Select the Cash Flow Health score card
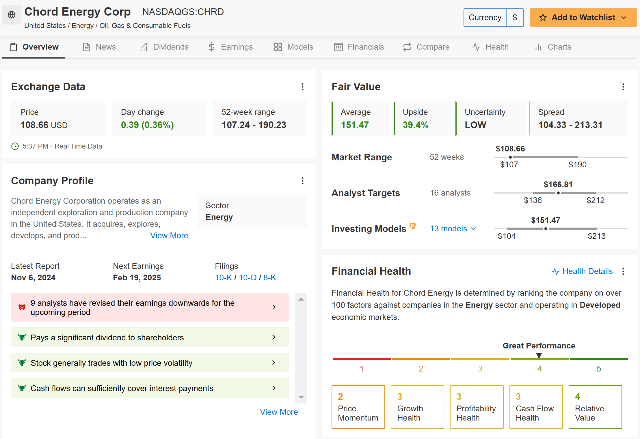Screen dimensions: 640x439 pos(536,407)
